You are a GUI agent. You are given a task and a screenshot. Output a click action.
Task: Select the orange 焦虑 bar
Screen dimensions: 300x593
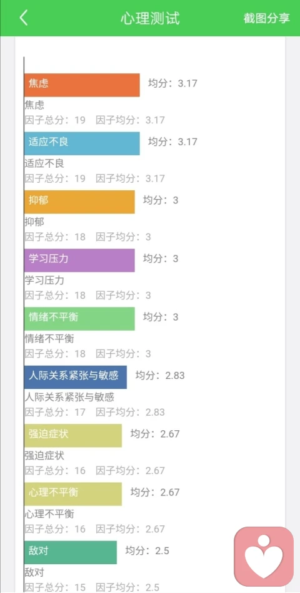click(82, 85)
